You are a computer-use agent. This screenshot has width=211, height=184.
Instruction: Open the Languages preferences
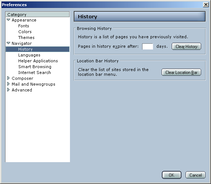[x=29, y=55]
